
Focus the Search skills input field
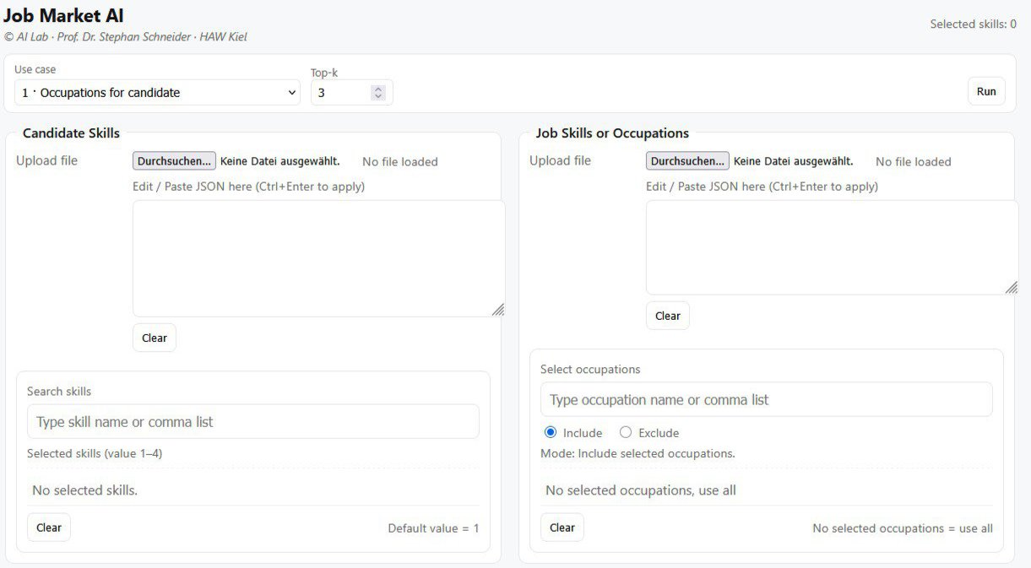pos(253,422)
